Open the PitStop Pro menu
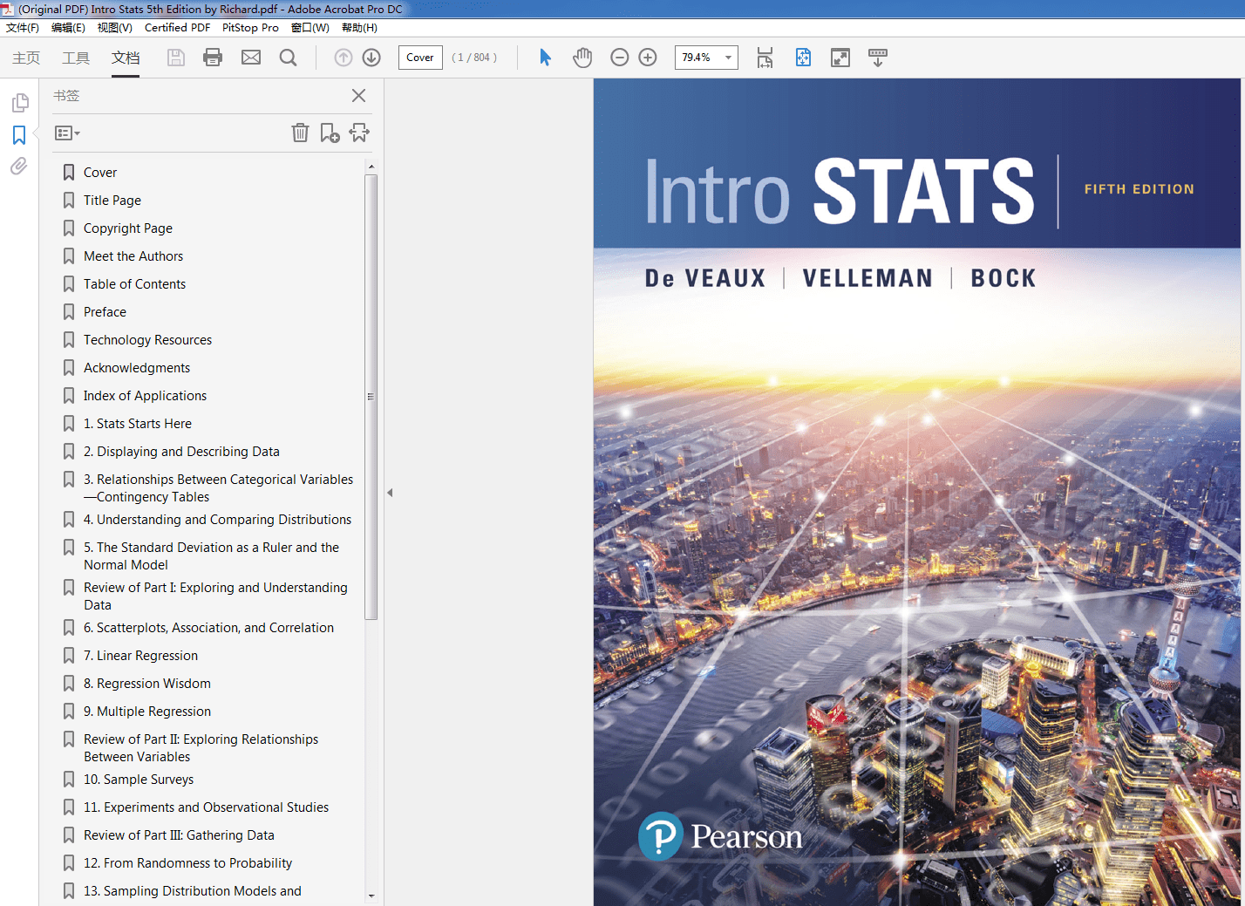This screenshot has width=1245, height=906. pyautogui.click(x=250, y=27)
